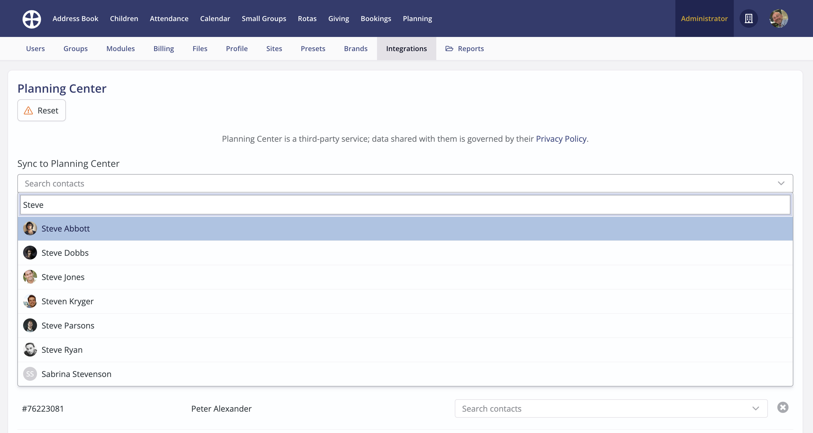This screenshot has height=433, width=813.
Task: Click the church logo in top navigation
Action: point(32,18)
